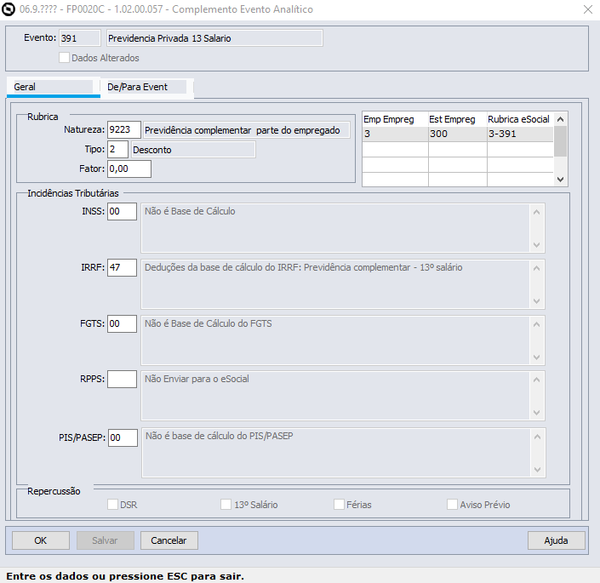The height and width of the screenshot is (583, 600).
Task: Click the Evento code field 391
Action: coord(80,38)
